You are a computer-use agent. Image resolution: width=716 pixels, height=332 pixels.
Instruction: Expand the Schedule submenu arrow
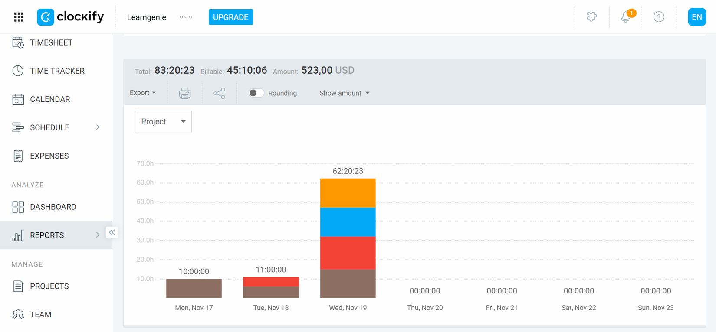coord(98,127)
